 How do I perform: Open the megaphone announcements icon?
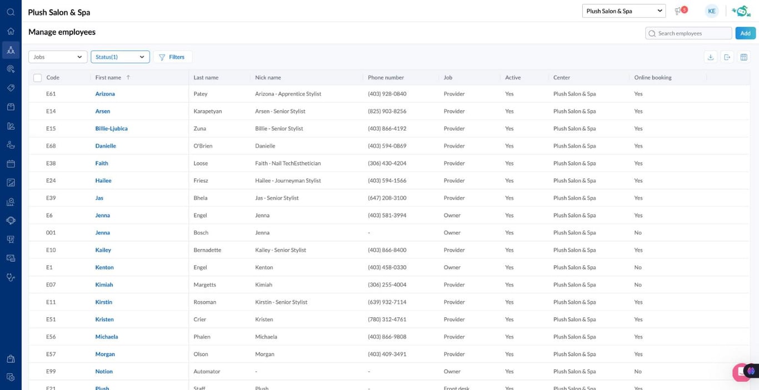coord(679,11)
